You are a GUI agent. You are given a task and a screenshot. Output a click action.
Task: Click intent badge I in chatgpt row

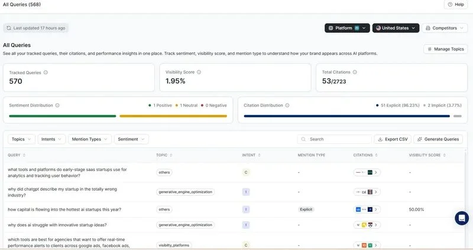click(x=246, y=192)
